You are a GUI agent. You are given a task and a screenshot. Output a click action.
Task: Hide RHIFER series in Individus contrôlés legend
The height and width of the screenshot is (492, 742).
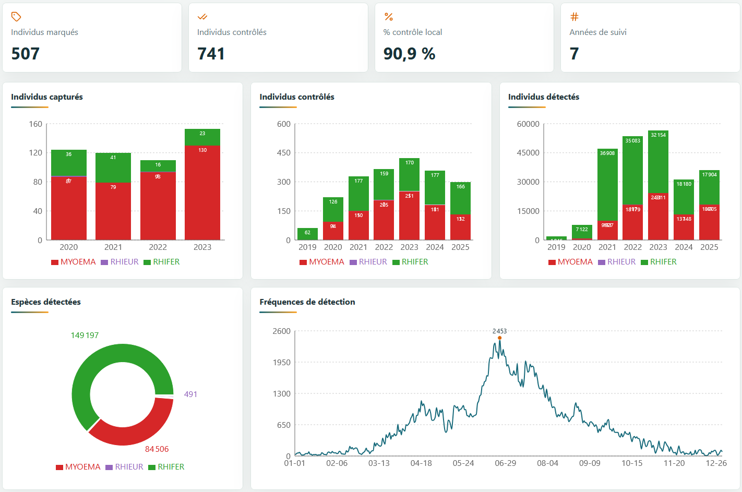[410, 262]
